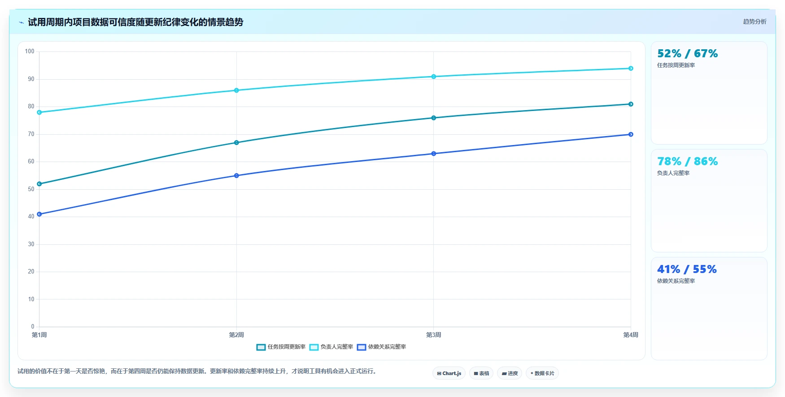The height and width of the screenshot is (397, 785).
Task: Click the 52% / 67% stat value
Action: click(687, 54)
